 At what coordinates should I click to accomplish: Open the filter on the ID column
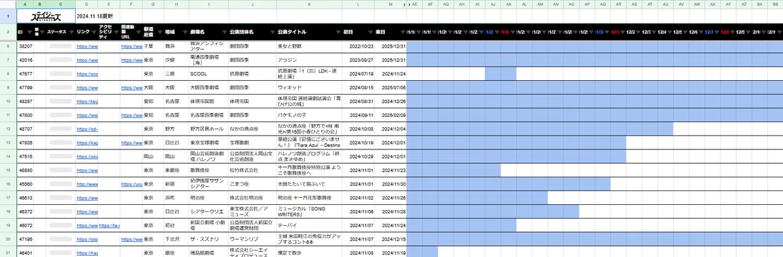coord(30,32)
